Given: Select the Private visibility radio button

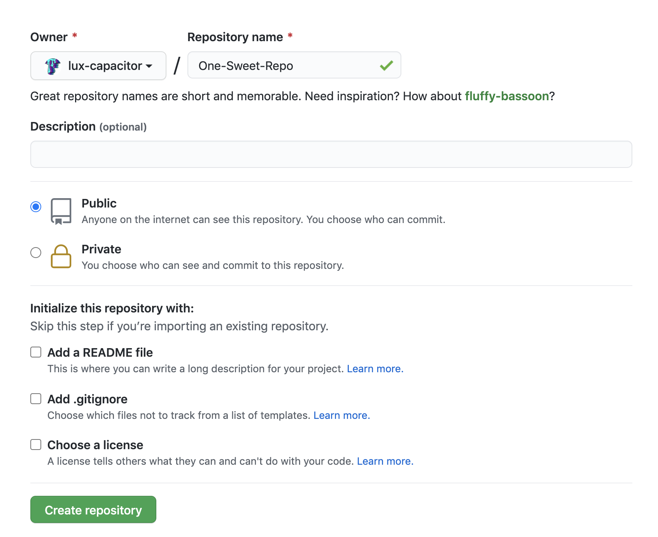Looking at the screenshot, I should (36, 253).
